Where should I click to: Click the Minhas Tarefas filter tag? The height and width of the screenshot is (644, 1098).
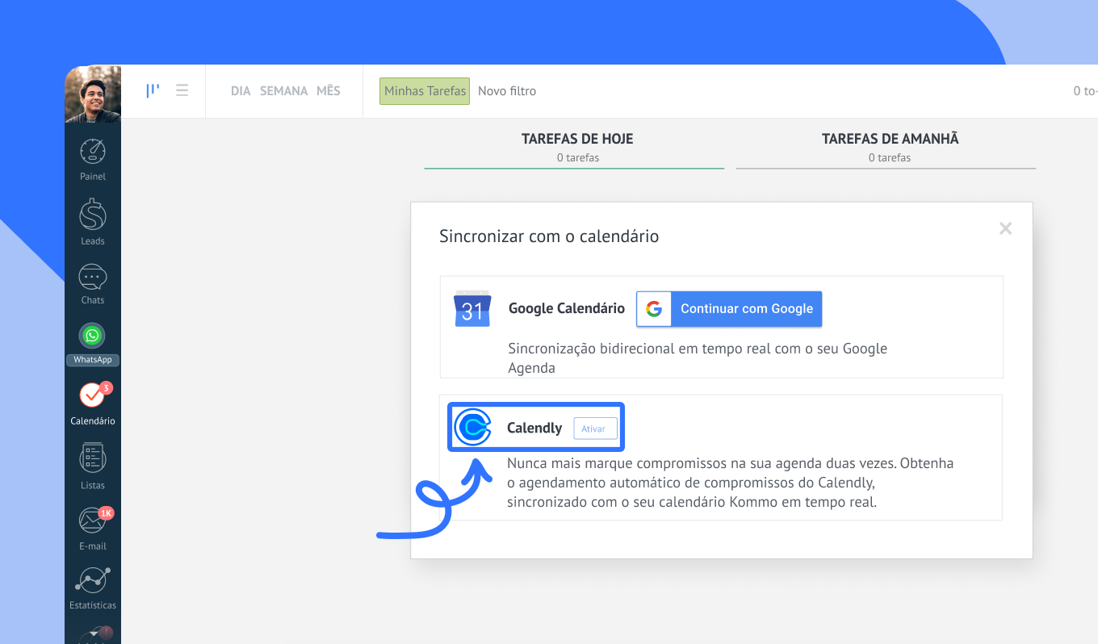tap(425, 91)
